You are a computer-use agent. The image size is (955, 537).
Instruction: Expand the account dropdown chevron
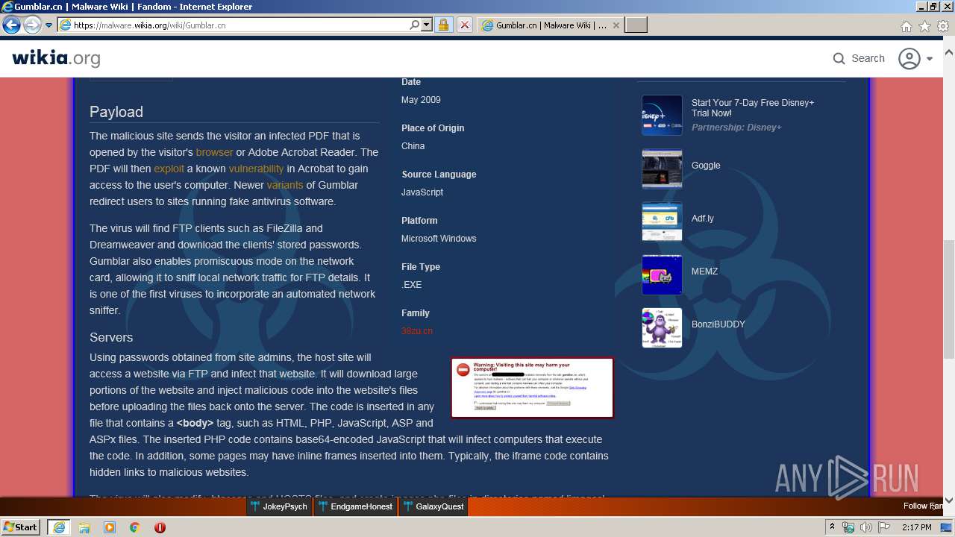(930, 59)
